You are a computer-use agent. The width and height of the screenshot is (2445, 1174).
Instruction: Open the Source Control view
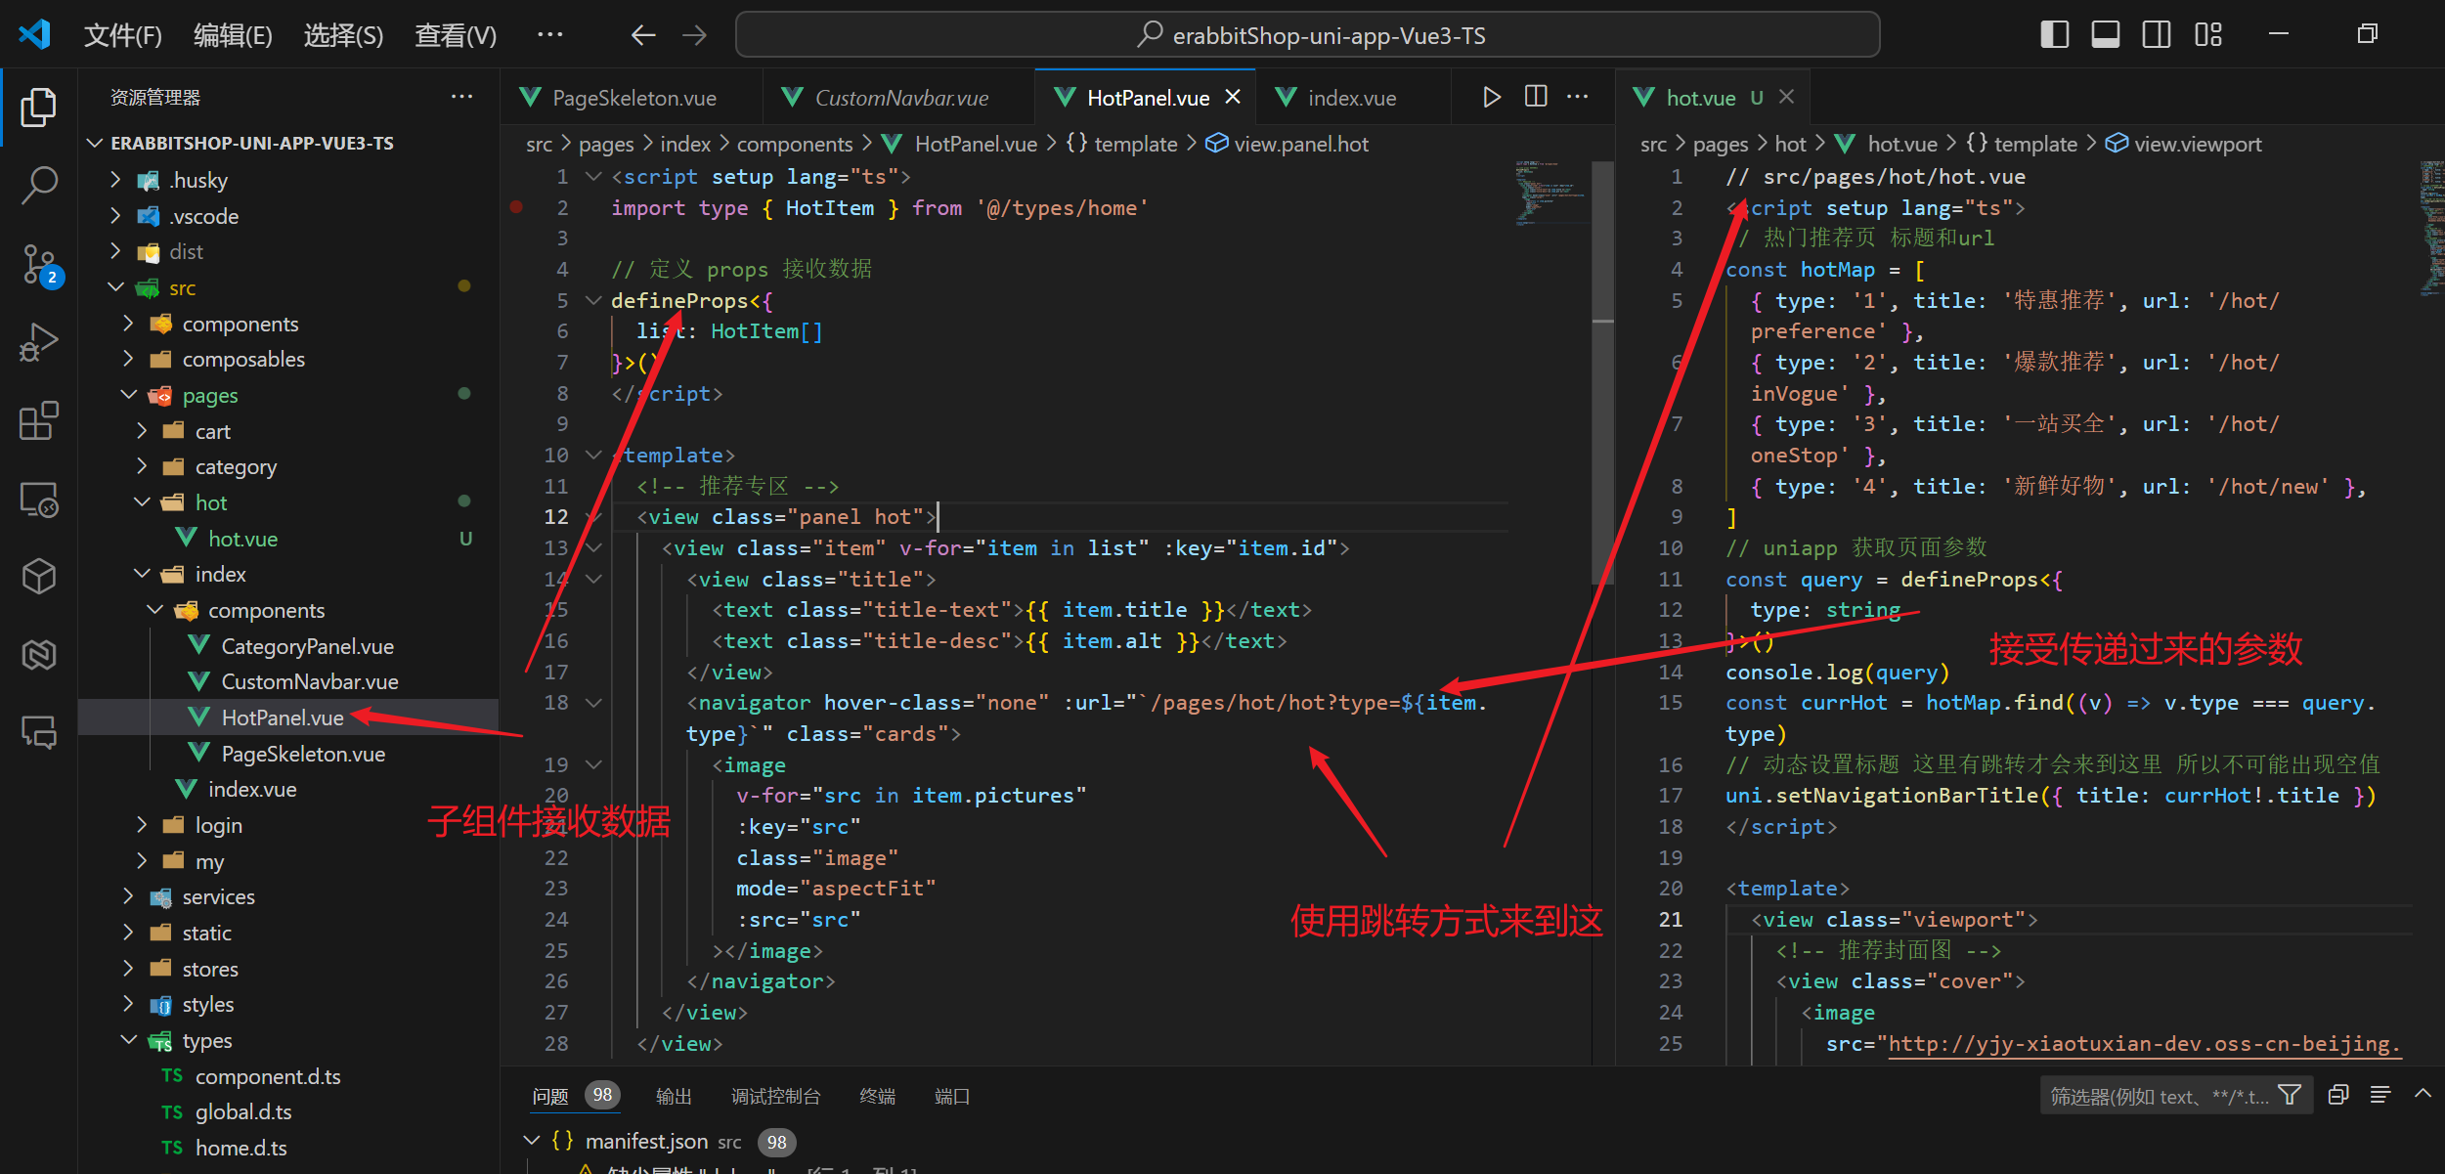39,264
